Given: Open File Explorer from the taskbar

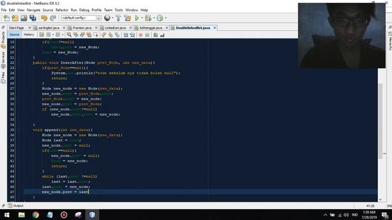Looking at the screenshot, I should click(x=21, y=215).
